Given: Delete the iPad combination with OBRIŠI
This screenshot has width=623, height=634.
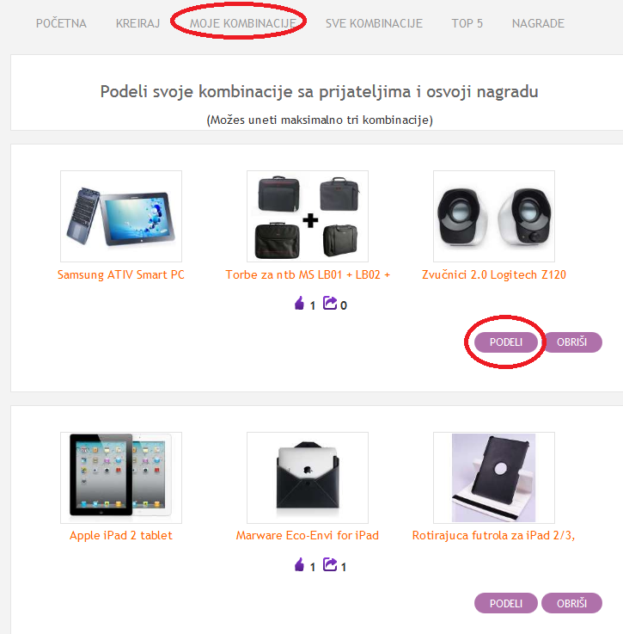Looking at the screenshot, I should point(571,603).
